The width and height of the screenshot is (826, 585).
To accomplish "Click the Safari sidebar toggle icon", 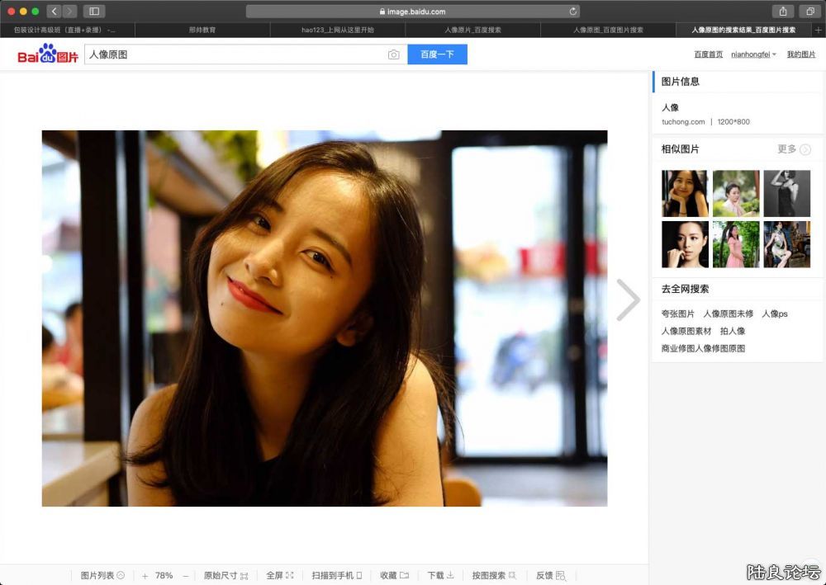I will (93, 12).
